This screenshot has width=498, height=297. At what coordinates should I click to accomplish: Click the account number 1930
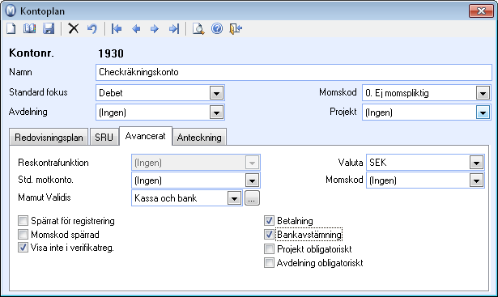tap(110, 53)
